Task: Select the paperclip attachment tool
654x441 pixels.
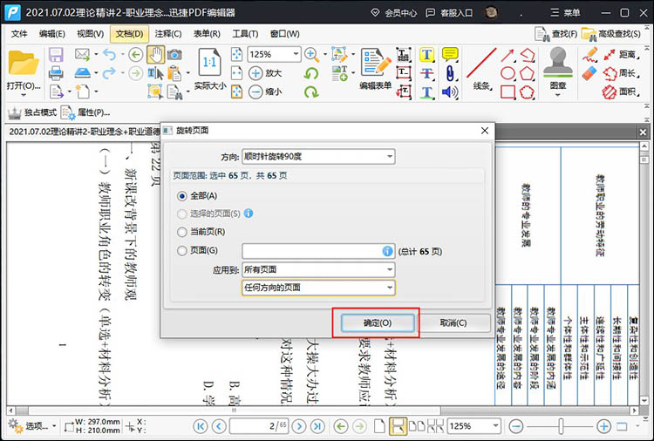Action: pos(450,73)
